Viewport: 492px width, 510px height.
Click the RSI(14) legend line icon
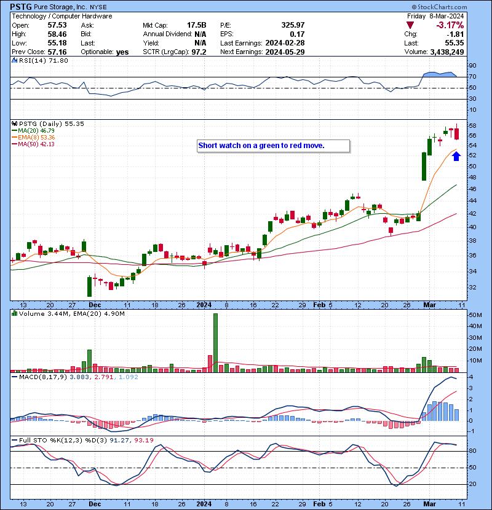tap(14, 60)
